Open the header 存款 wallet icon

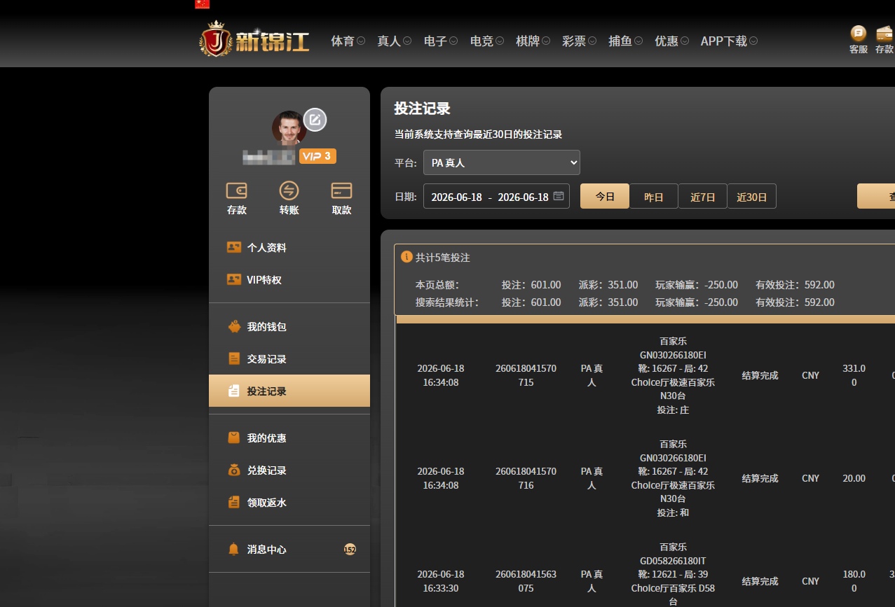pos(884,40)
